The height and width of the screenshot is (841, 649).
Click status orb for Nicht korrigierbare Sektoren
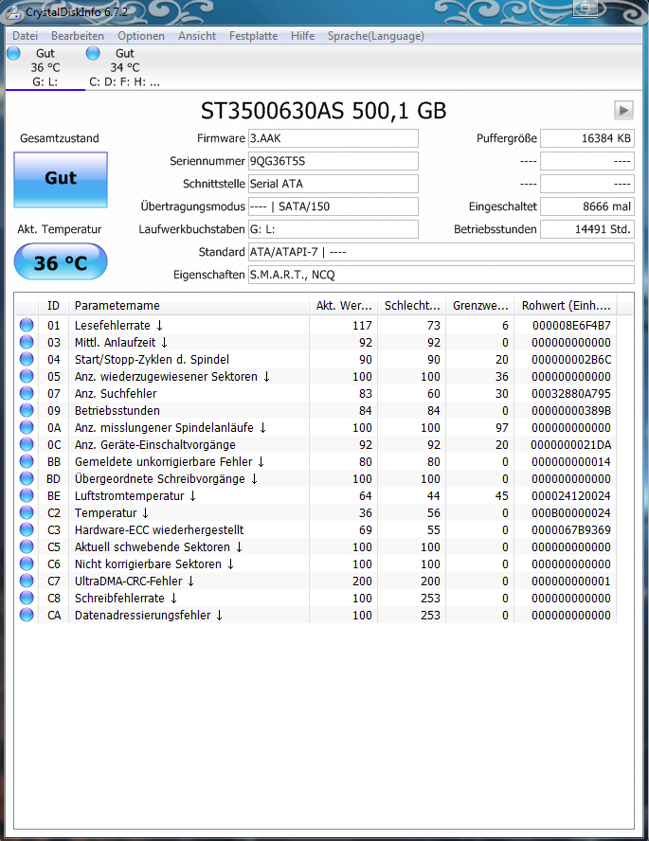pos(27,564)
